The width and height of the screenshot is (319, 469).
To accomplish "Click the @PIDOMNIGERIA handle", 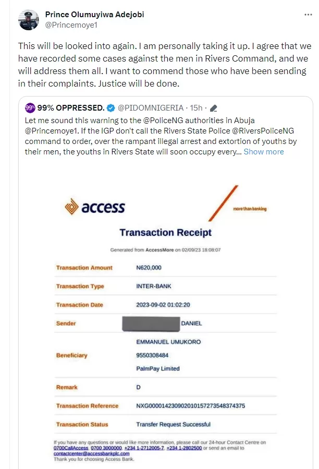I will click(x=151, y=108).
